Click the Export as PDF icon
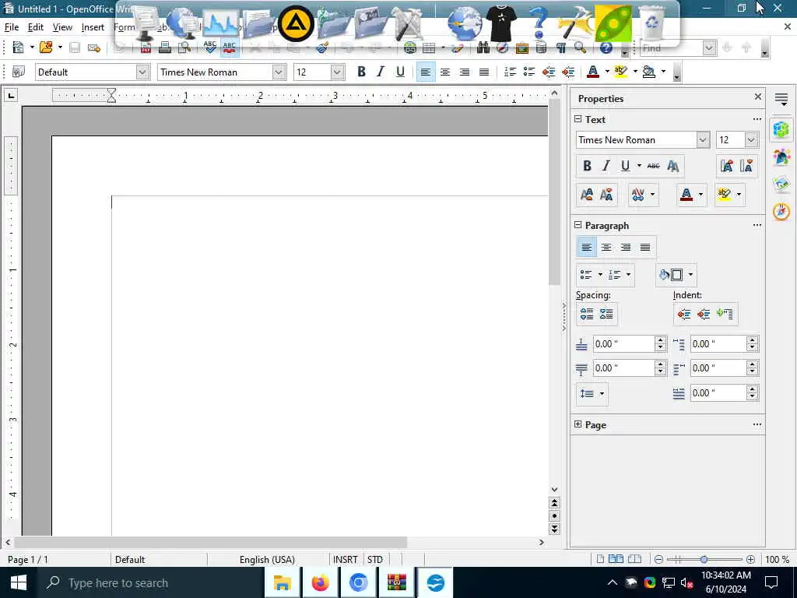 (x=146, y=48)
